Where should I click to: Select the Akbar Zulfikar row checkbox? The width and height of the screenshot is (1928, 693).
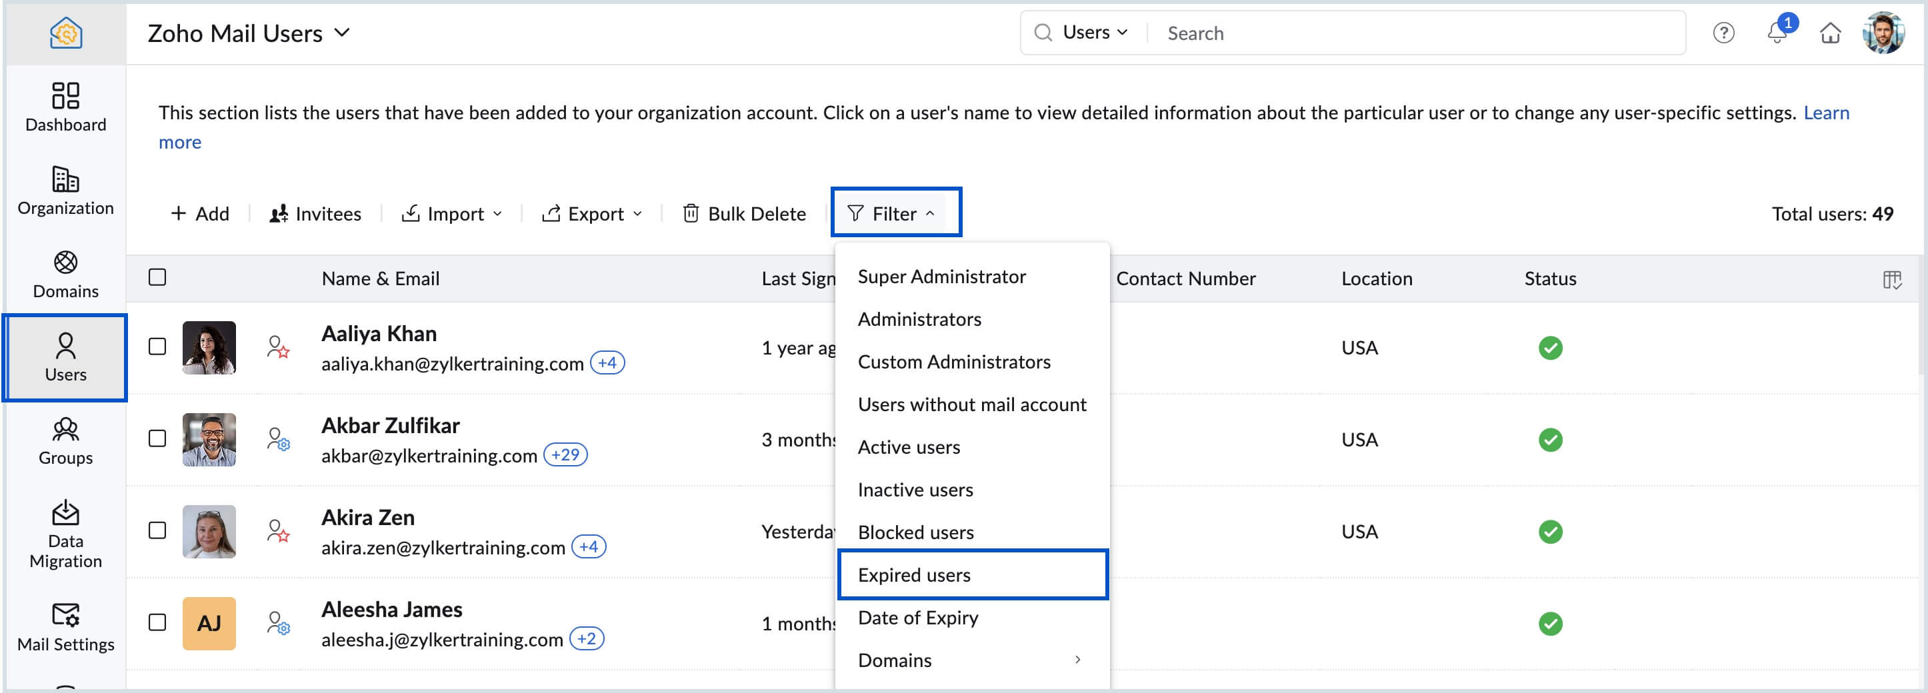click(157, 438)
